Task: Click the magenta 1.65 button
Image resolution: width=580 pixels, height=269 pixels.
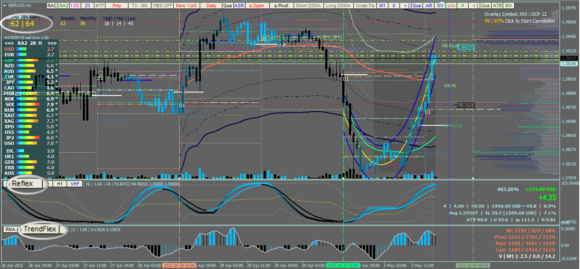Action: click(75, 6)
